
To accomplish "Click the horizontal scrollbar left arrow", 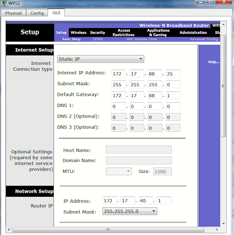I will coord(9,229).
